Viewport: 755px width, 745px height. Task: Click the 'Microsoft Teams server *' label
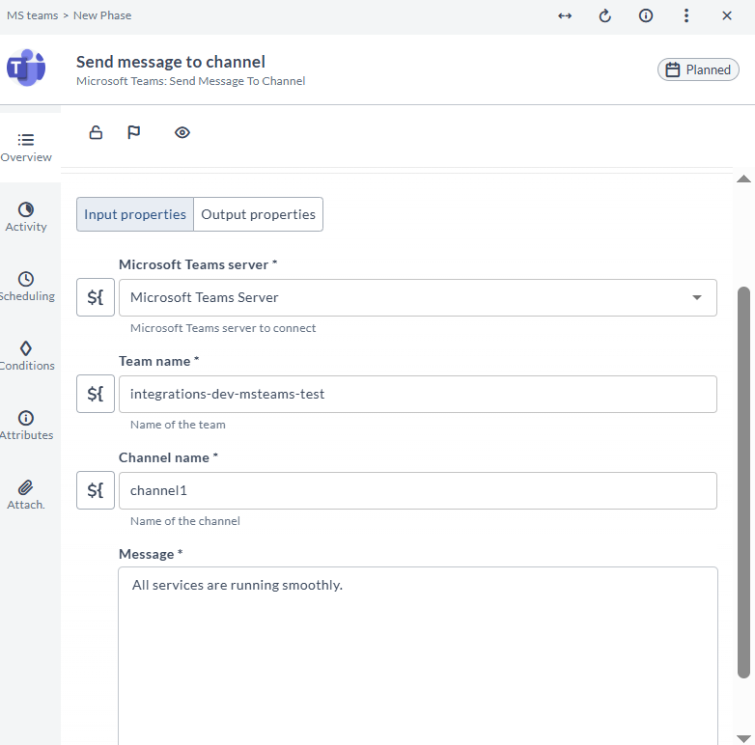pyautogui.click(x=198, y=264)
